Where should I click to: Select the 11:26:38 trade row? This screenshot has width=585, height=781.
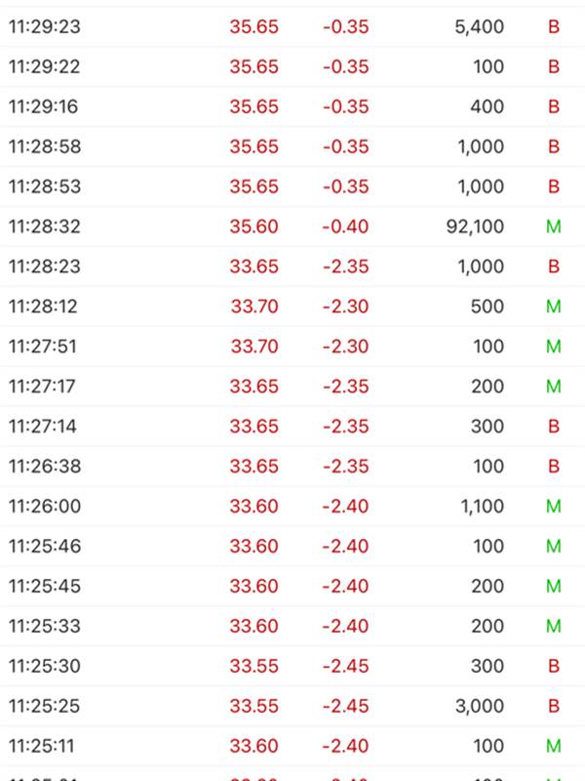(x=292, y=467)
